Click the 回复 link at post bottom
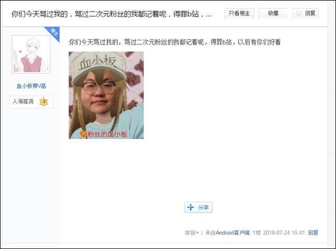The height and width of the screenshot is (249, 336). point(313,233)
